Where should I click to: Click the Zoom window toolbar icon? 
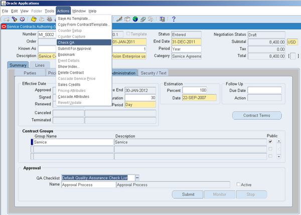pyautogui.click(x=127, y=19)
